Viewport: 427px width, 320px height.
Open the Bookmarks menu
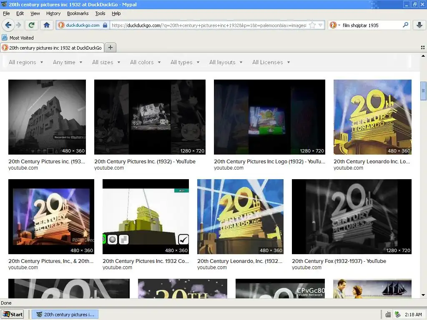click(78, 13)
